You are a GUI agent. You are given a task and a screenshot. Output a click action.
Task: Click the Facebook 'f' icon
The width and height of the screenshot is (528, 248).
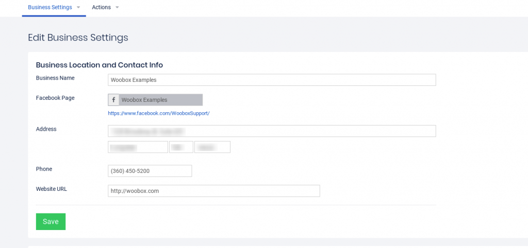pyautogui.click(x=113, y=100)
